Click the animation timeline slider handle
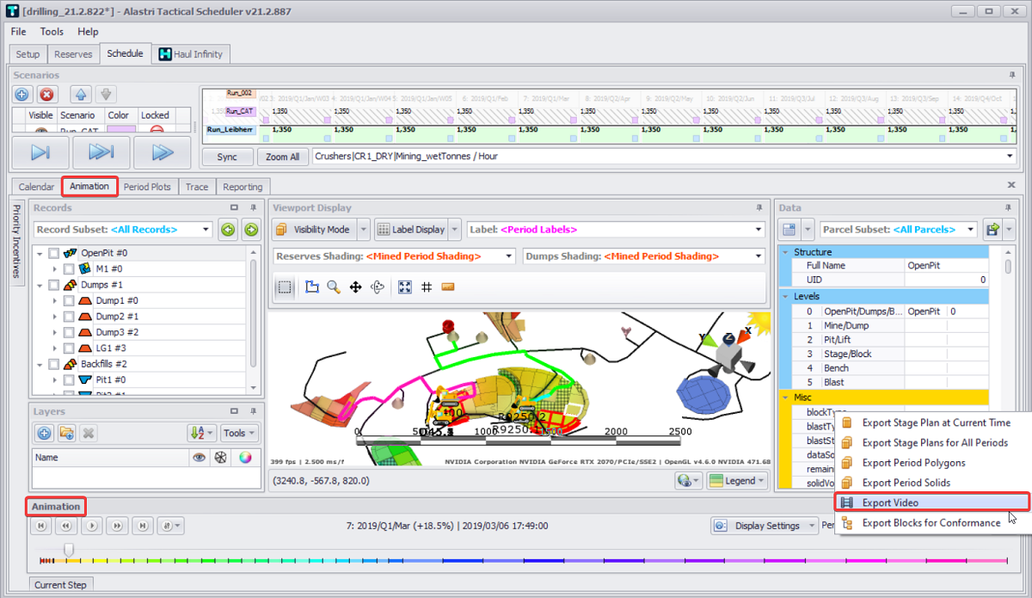Screen dimensions: 1032x598 [x=70, y=549]
